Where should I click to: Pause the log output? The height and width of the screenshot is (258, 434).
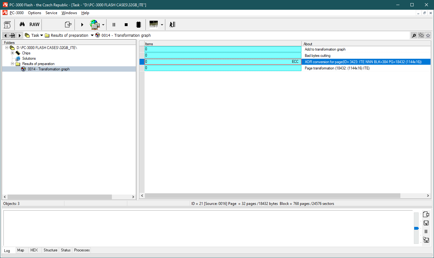pyautogui.click(x=426, y=232)
